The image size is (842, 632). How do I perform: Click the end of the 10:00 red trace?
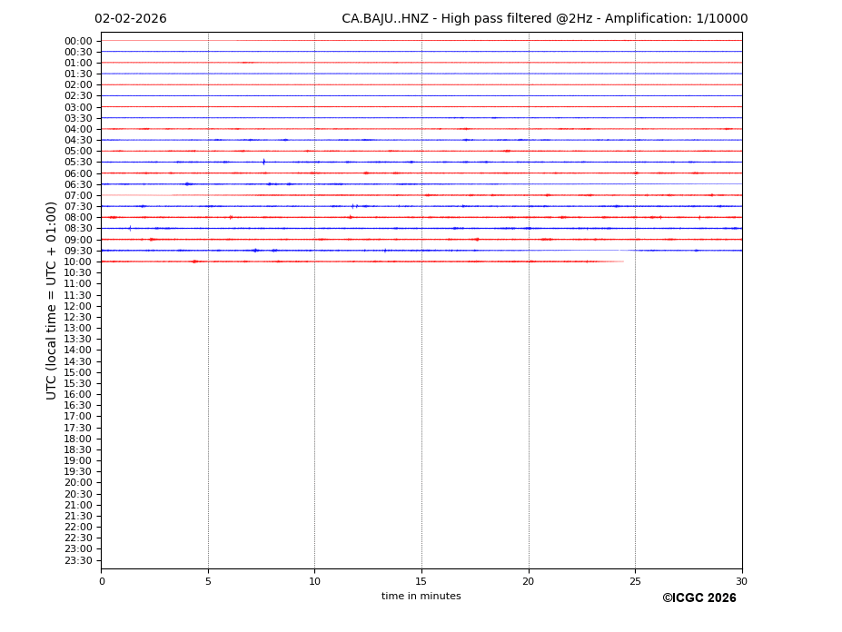(x=622, y=262)
